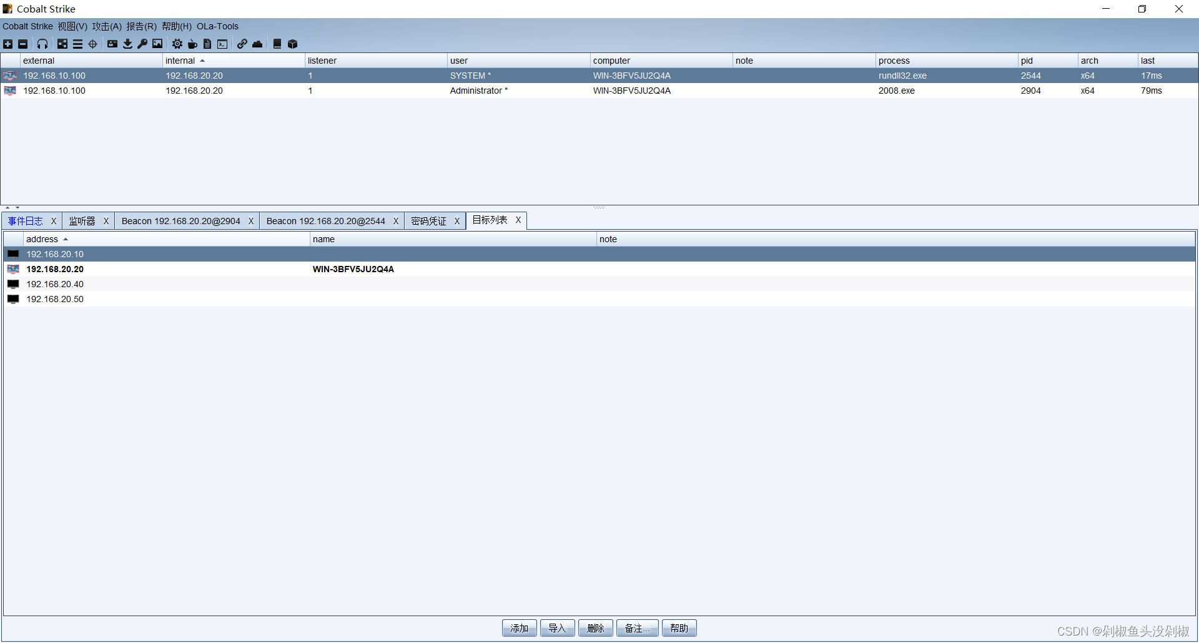Click the computer icon for 192.168.20.40
The height and width of the screenshot is (643, 1199).
[x=13, y=284]
